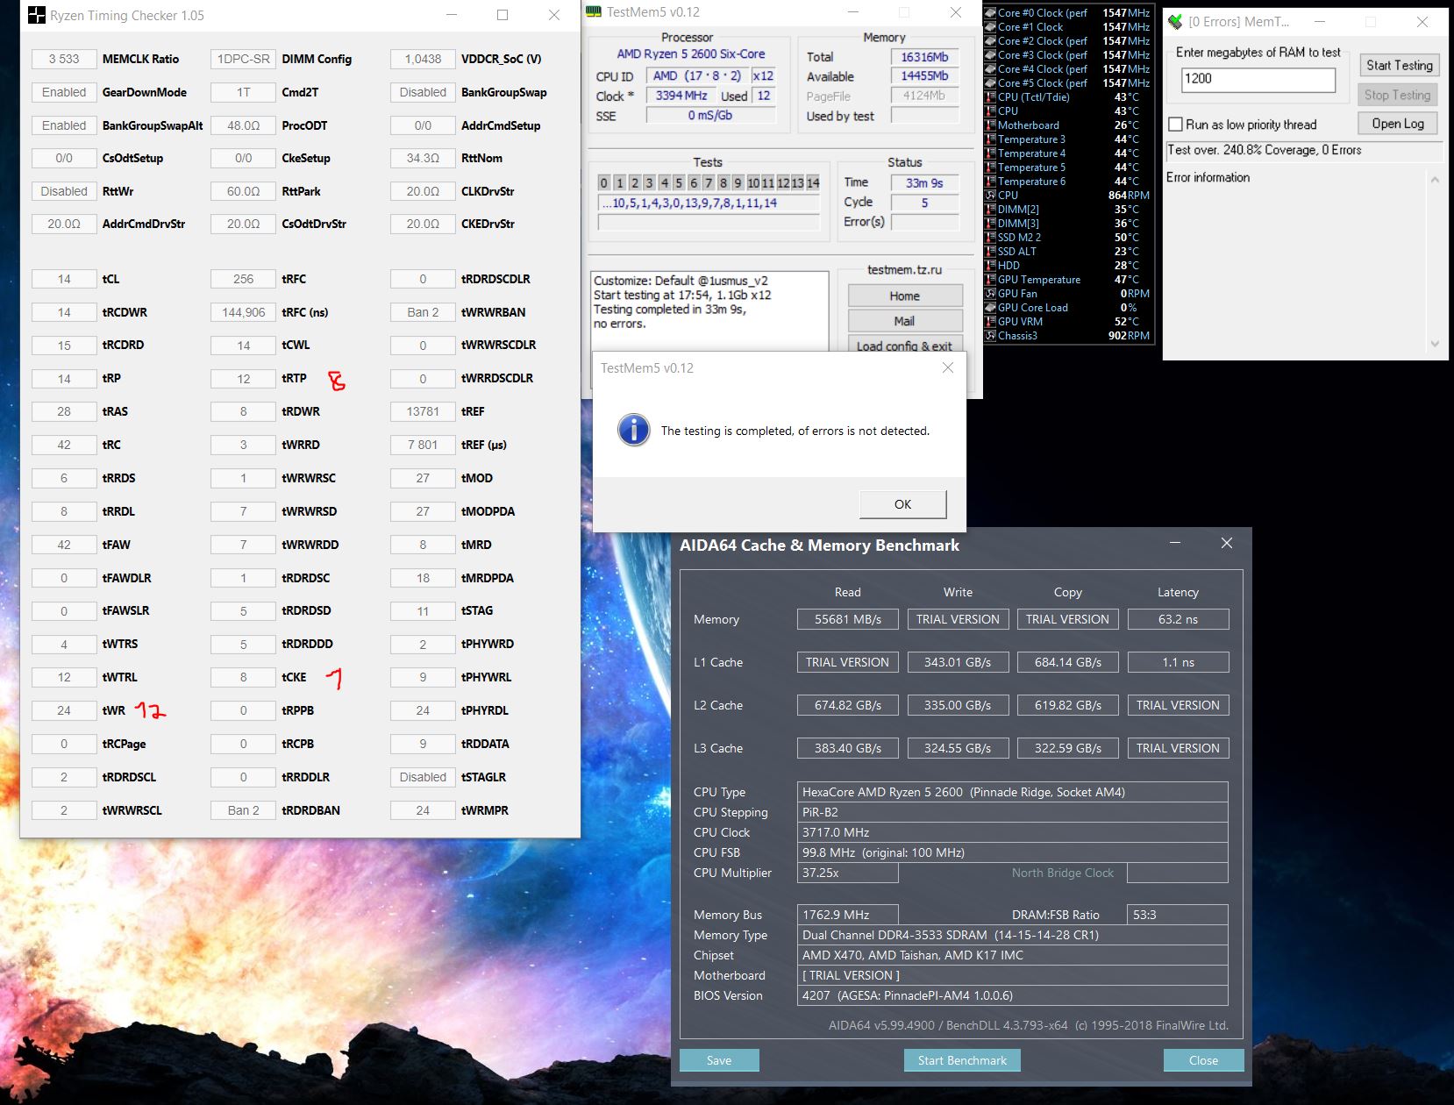The image size is (1454, 1105).
Task: Click the icon beside GPU VRM sensor
Action: click(x=990, y=322)
